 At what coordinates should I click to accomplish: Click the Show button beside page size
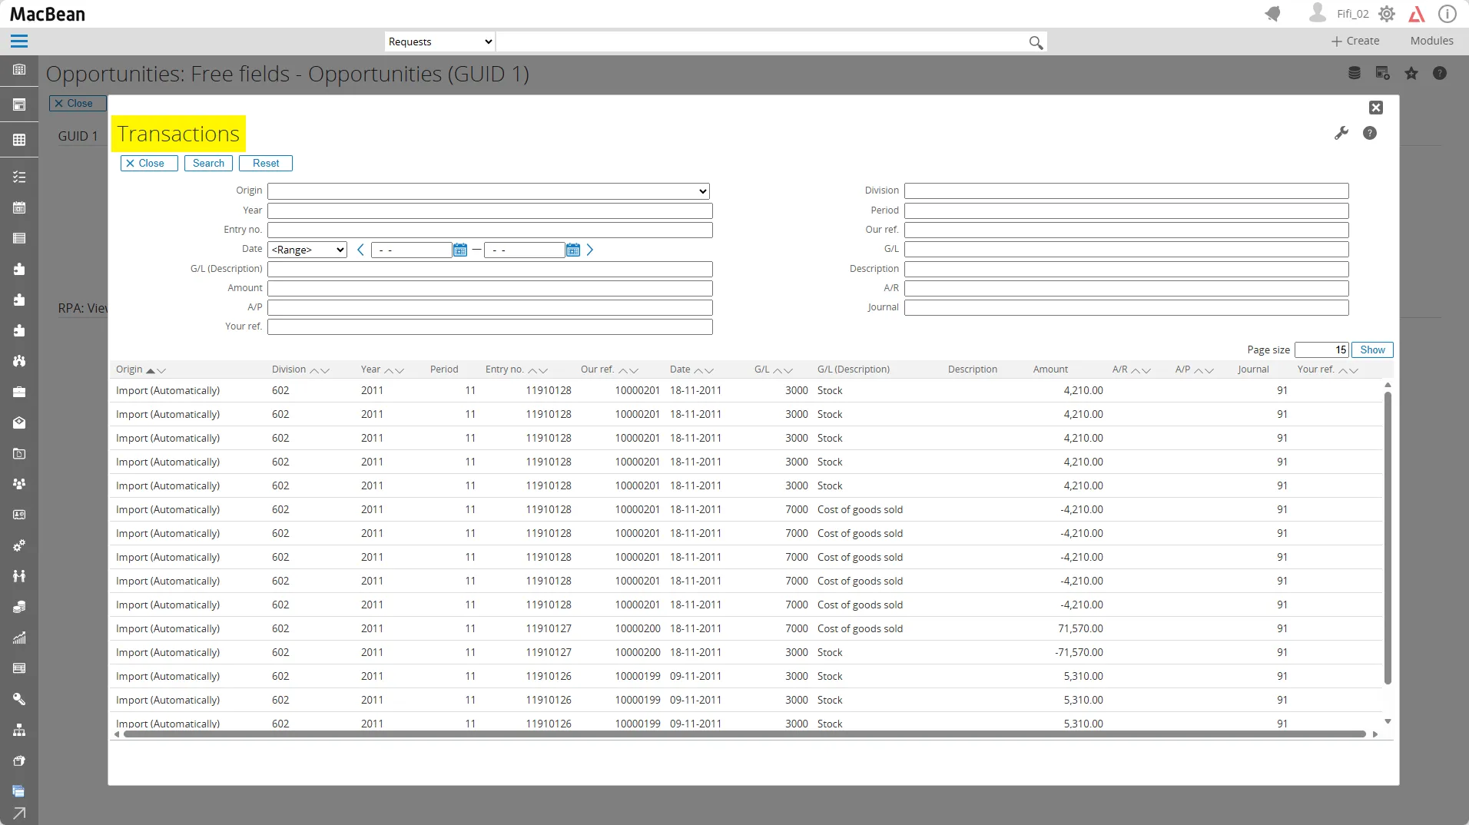pyautogui.click(x=1371, y=350)
